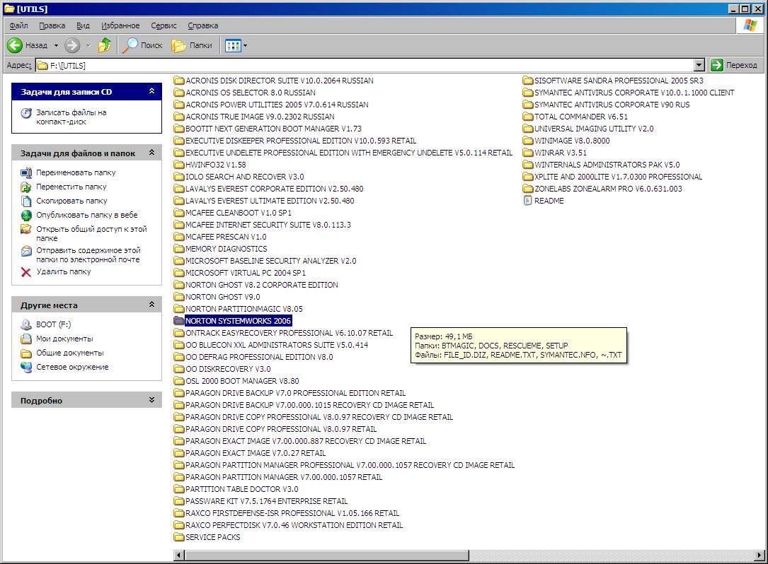This screenshot has height=564, width=768.
Task: Select OSL 2000 BOOT MANAGER V8.80
Action: click(243, 381)
